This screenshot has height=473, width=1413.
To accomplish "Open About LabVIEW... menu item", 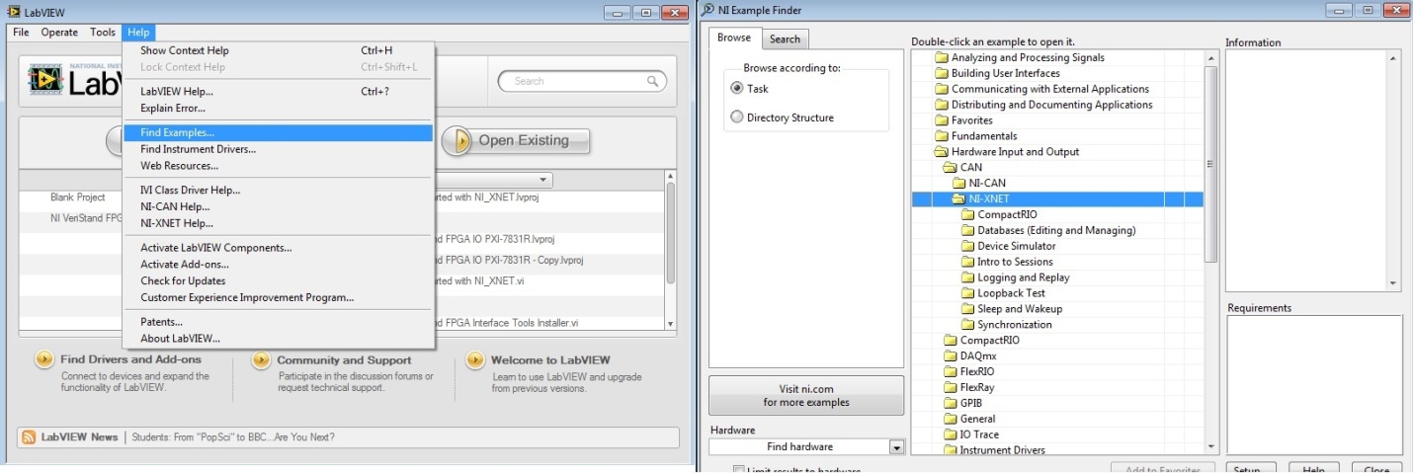I will pos(278,338).
